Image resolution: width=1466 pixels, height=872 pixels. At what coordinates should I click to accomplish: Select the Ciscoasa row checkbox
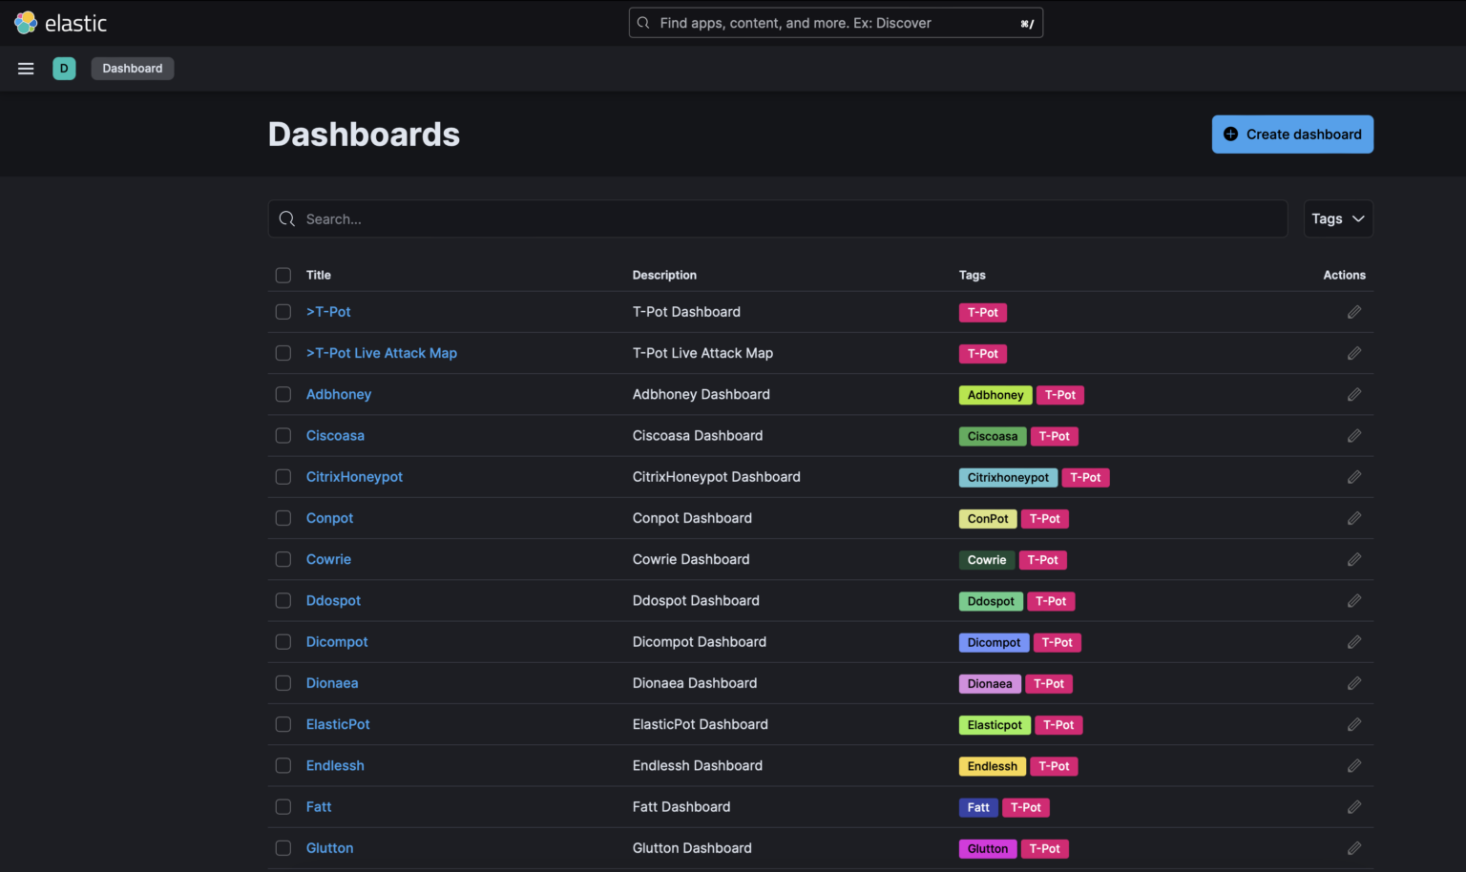[x=283, y=436]
